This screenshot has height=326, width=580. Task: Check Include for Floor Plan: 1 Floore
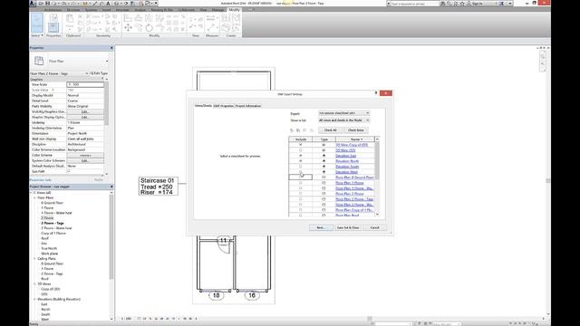pyautogui.click(x=300, y=183)
